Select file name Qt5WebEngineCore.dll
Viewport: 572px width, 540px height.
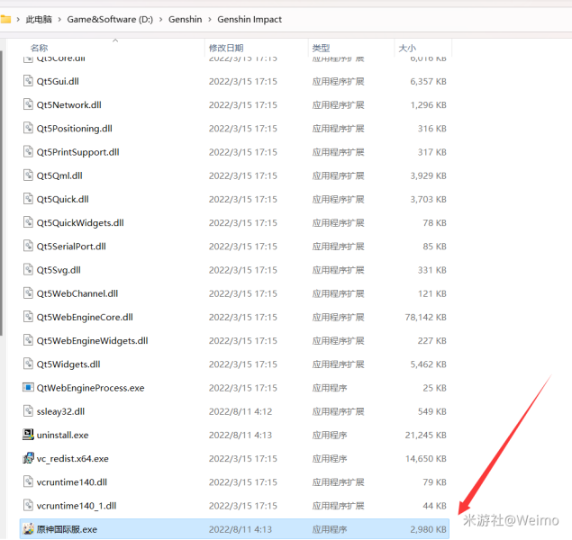point(85,317)
